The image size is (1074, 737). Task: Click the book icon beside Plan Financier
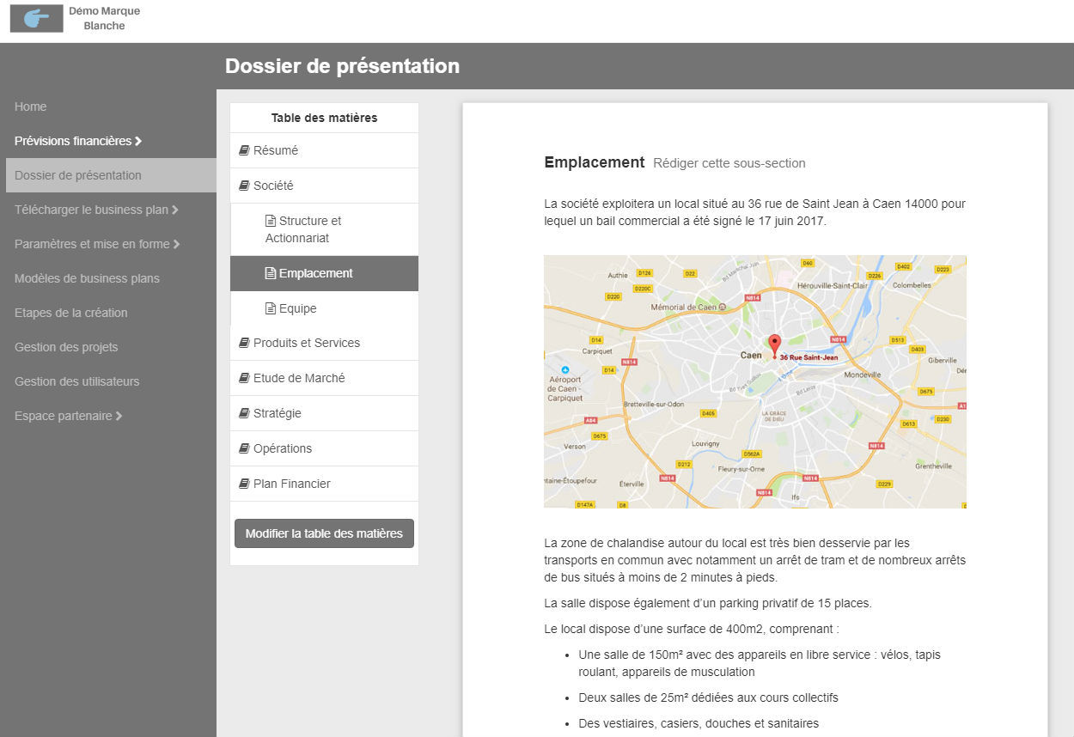[x=244, y=484]
